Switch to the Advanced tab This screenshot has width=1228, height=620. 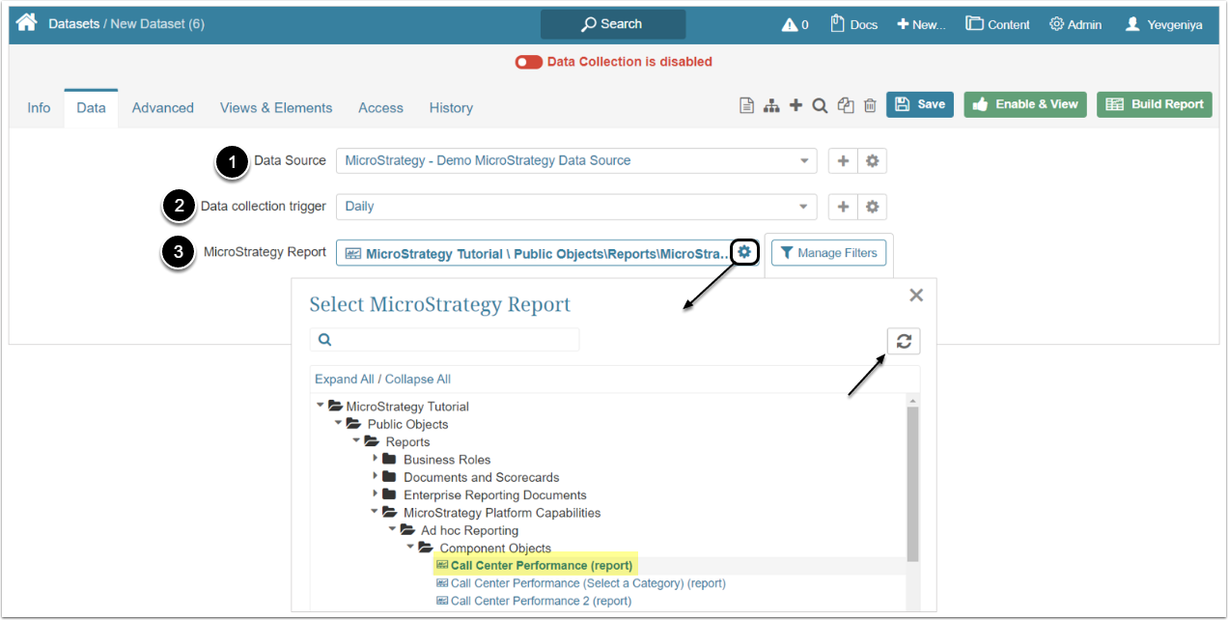pos(163,108)
